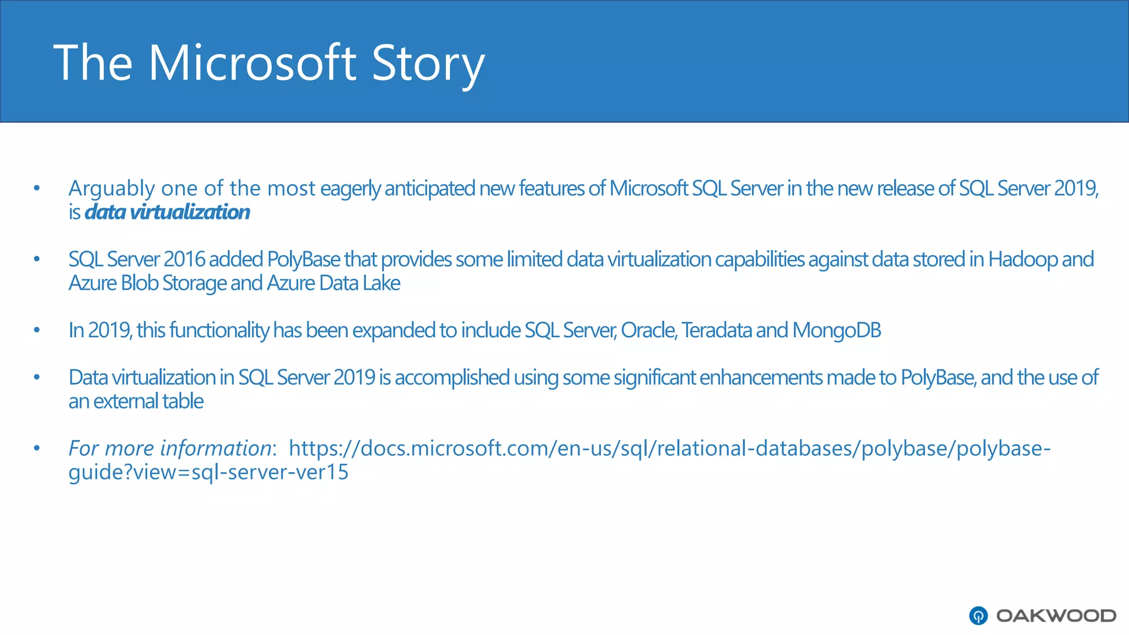Click the words an external table
The height and width of the screenshot is (635, 1129).
[136, 401]
